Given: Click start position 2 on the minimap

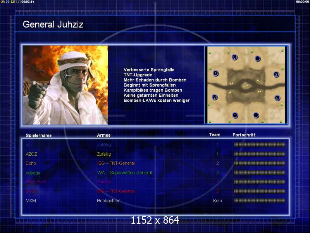Looking at the screenshot, I should point(215,97).
